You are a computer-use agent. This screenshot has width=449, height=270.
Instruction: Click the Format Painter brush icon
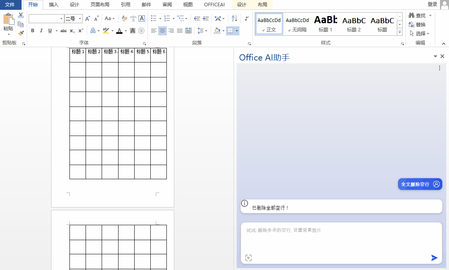(x=21, y=33)
